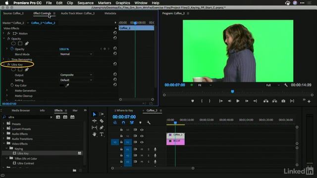This screenshot has height=178, width=317.
Task: Clear the effects search field
Action: click(x=51, y=117)
